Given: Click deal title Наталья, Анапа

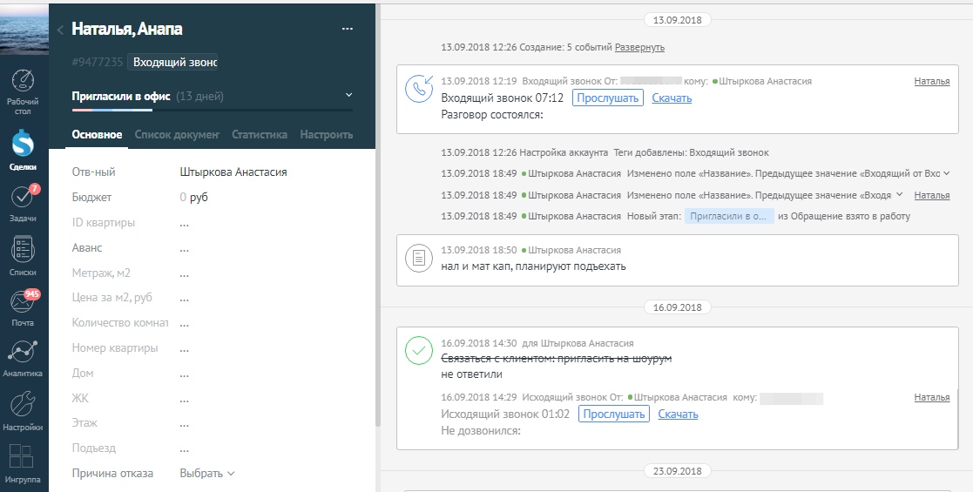Looking at the screenshot, I should pyautogui.click(x=127, y=29).
